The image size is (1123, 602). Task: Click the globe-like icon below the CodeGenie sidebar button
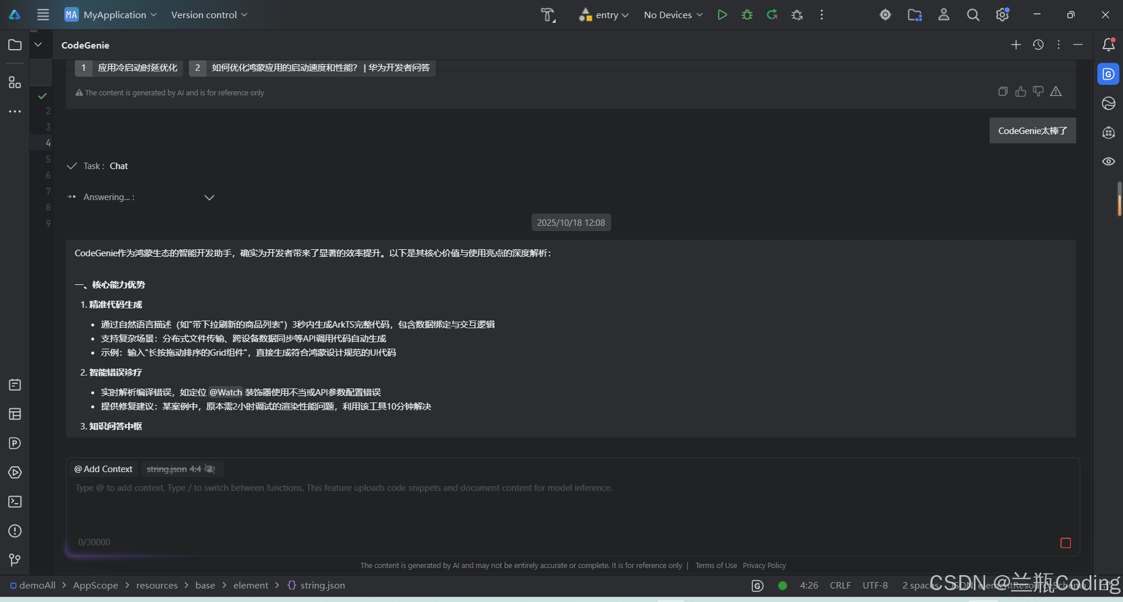pyautogui.click(x=1108, y=104)
